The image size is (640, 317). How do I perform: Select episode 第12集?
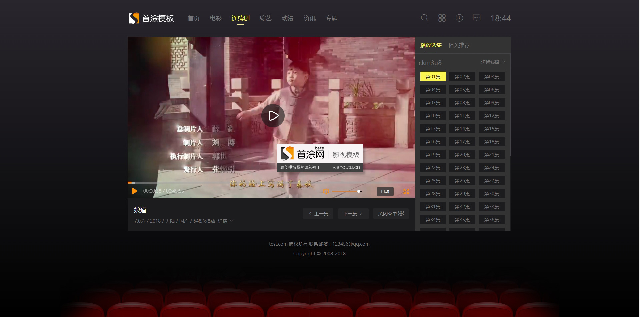pos(492,116)
